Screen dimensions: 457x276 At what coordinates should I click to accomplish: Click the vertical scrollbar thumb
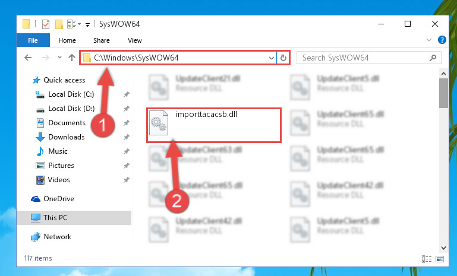pos(443,93)
